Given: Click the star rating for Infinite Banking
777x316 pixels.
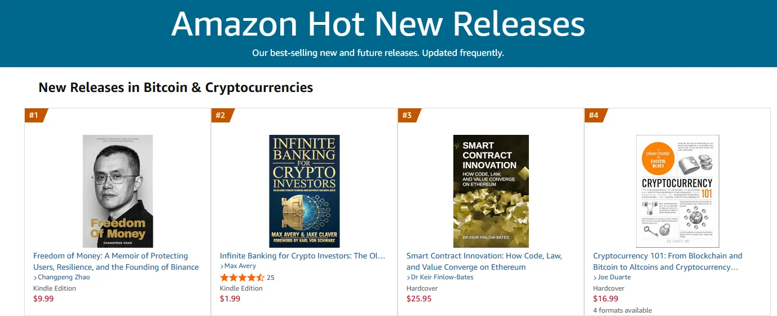Looking at the screenshot, I should (242, 278).
